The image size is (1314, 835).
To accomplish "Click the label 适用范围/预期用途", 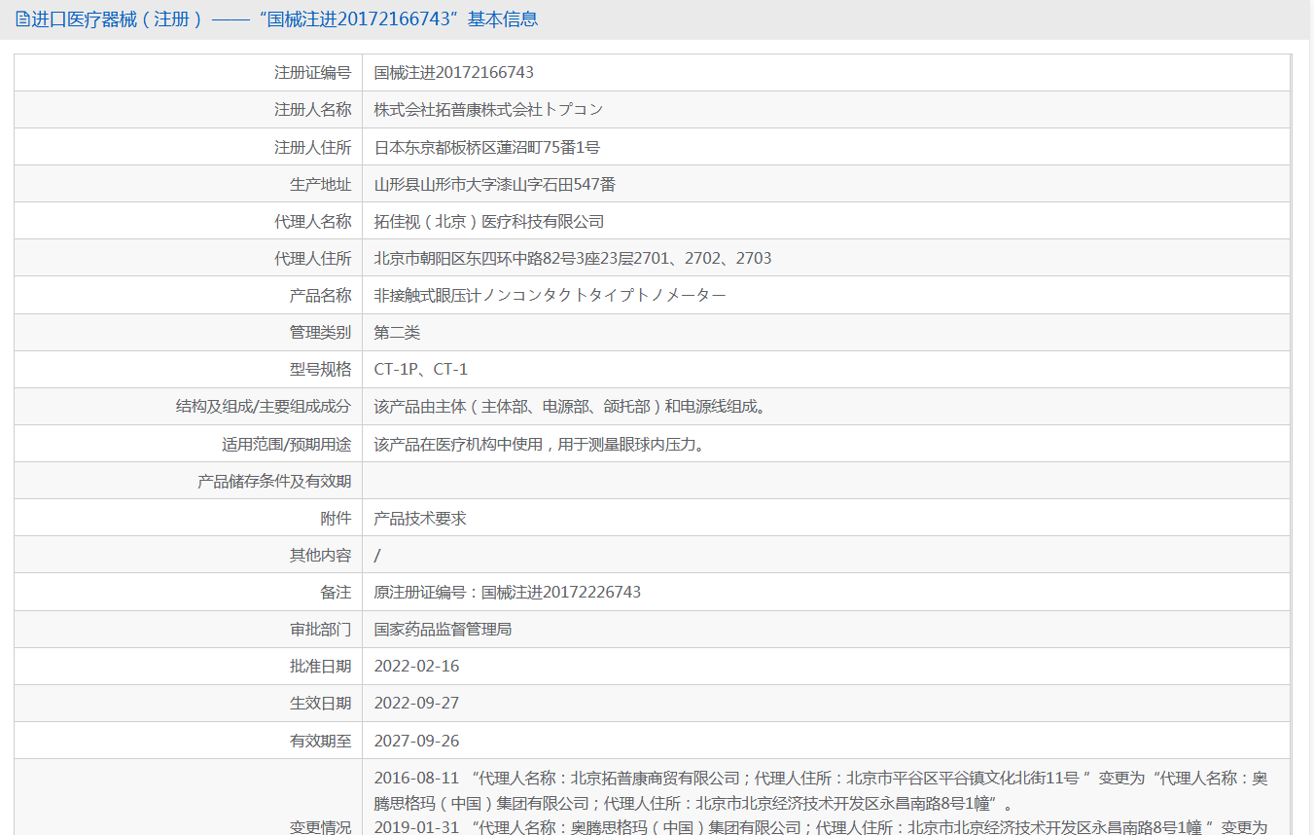I will coord(286,444).
